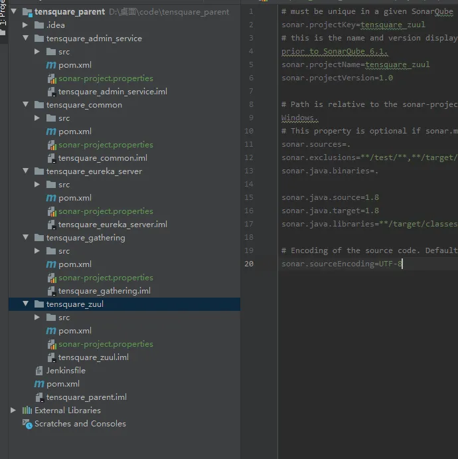Collapse the tensquare_zuul module arrow
This screenshot has width=458, height=459.
[25, 304]
